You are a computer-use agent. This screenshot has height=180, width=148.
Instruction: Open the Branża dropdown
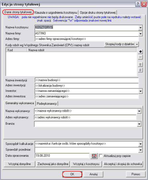139,124
